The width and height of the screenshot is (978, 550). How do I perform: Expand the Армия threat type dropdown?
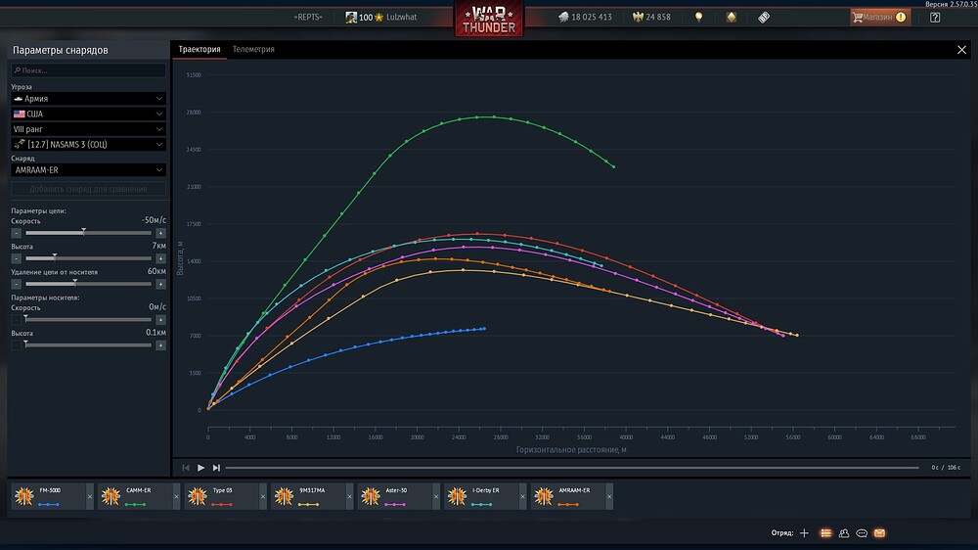point(88,99)
